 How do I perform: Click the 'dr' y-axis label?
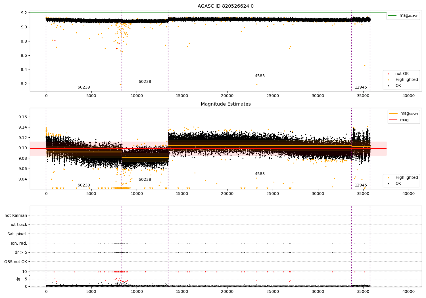click(18, 279)
